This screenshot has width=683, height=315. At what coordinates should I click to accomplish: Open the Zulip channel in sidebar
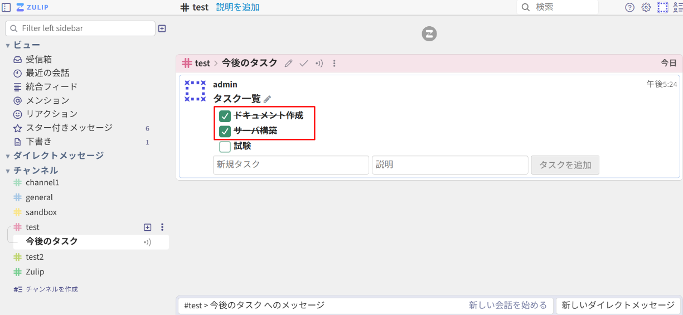click(35, 272)
